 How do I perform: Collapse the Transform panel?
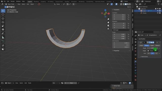click(113, 10)
